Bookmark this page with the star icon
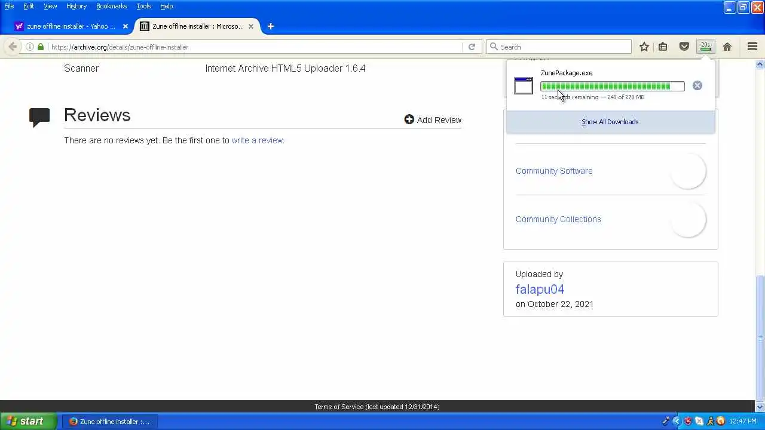 [x=644, y=47]
